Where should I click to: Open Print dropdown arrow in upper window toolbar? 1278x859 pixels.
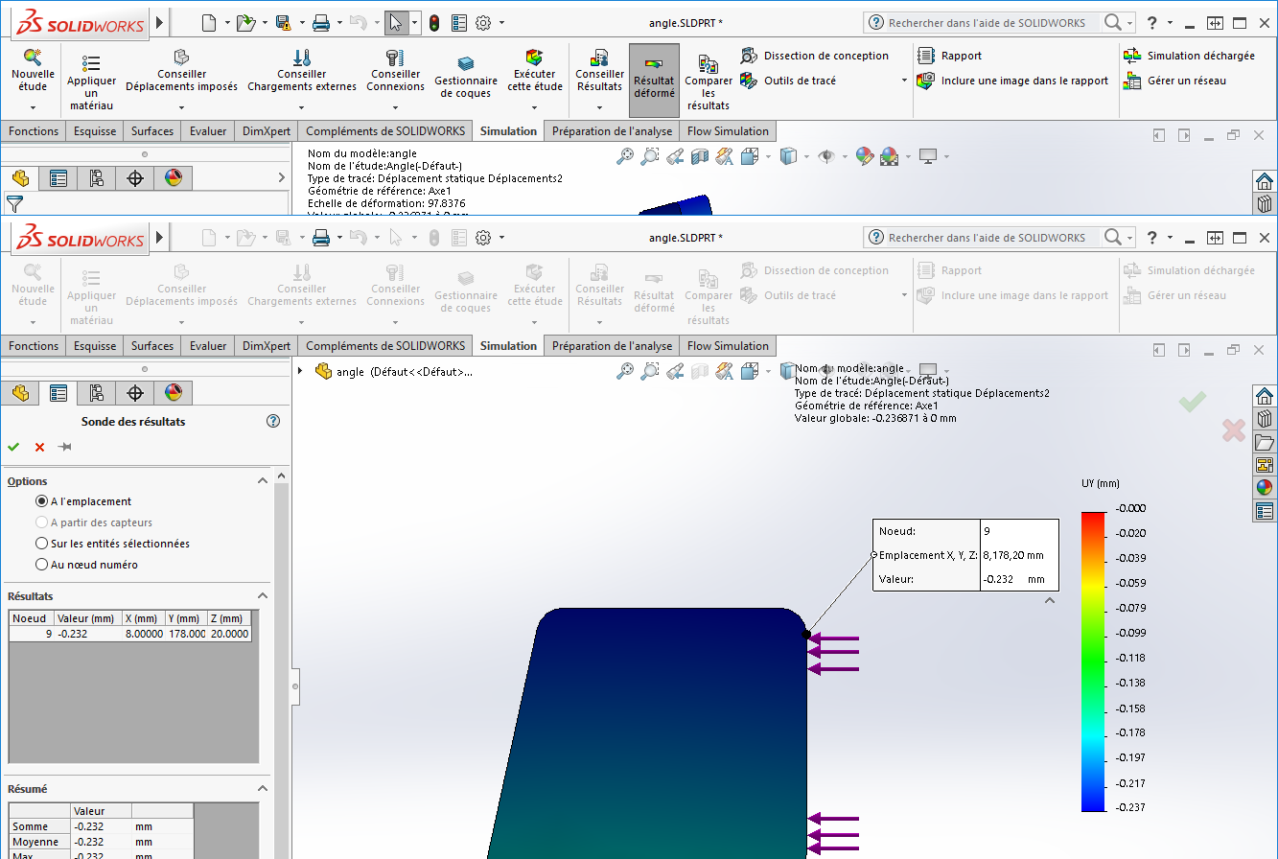tap(339, 23)
